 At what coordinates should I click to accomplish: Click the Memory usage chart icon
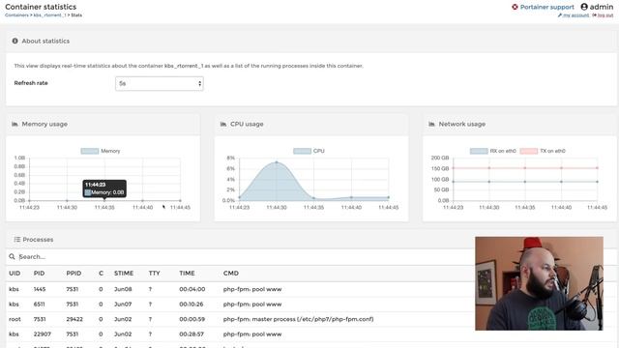pyautogui.click(x=15, y=124)
